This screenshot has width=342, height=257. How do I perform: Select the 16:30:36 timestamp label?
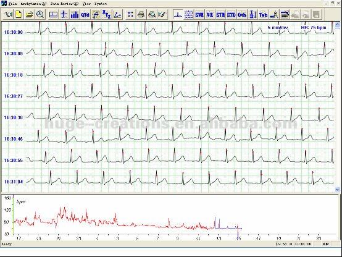[14, 118]
